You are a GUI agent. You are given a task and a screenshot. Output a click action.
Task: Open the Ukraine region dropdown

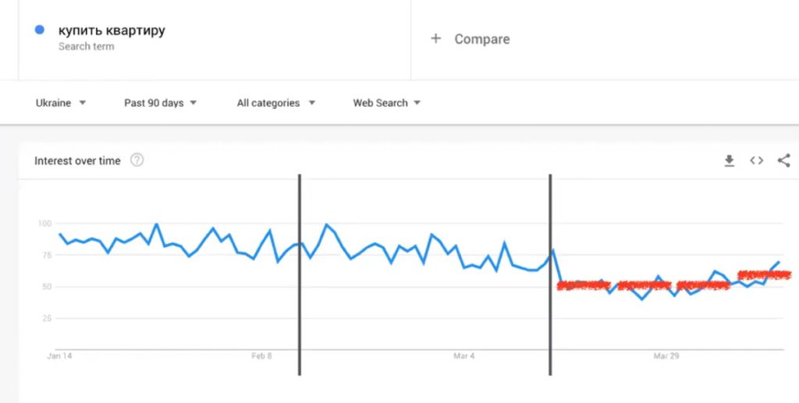click(x=61, y=103)
